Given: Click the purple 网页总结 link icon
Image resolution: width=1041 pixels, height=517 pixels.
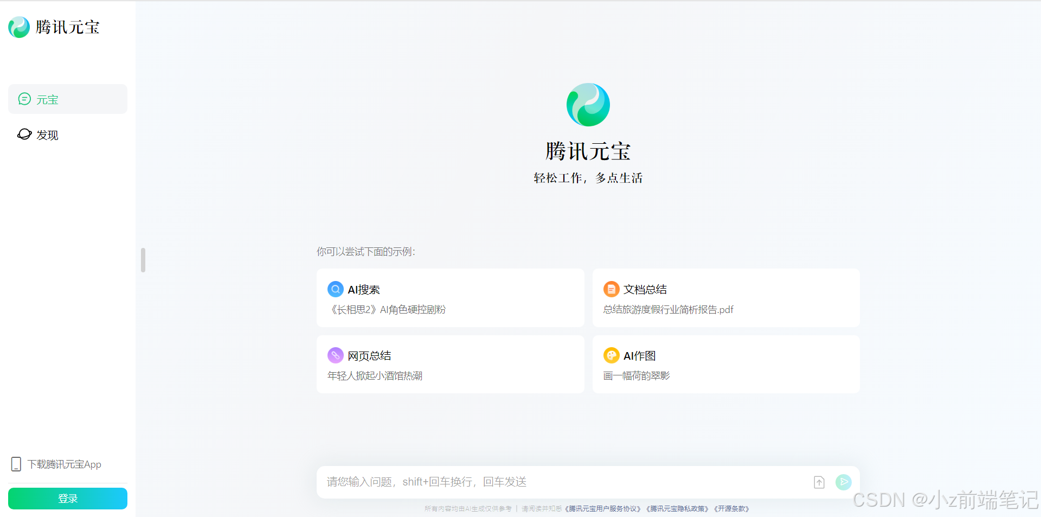Looking at the screenshot, I should (336, 355).
